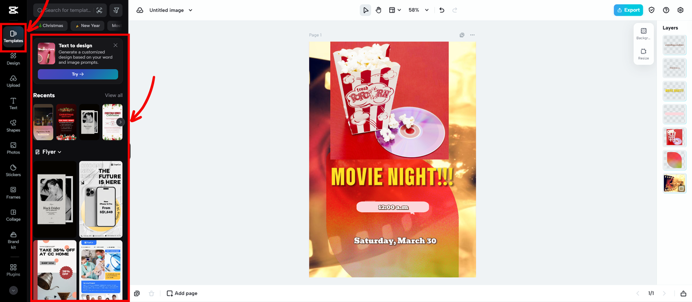Click the Page 1 label
This screenshot has width=692, height=302.
tap(315, 35)
